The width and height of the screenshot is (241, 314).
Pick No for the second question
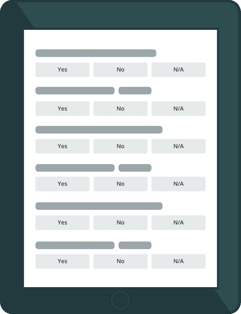tap(120, 109)
